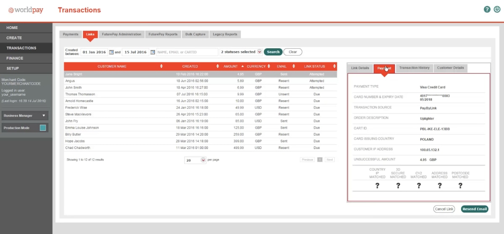Click the Clear button
The image size is (504, 234).
pos(293,52)
